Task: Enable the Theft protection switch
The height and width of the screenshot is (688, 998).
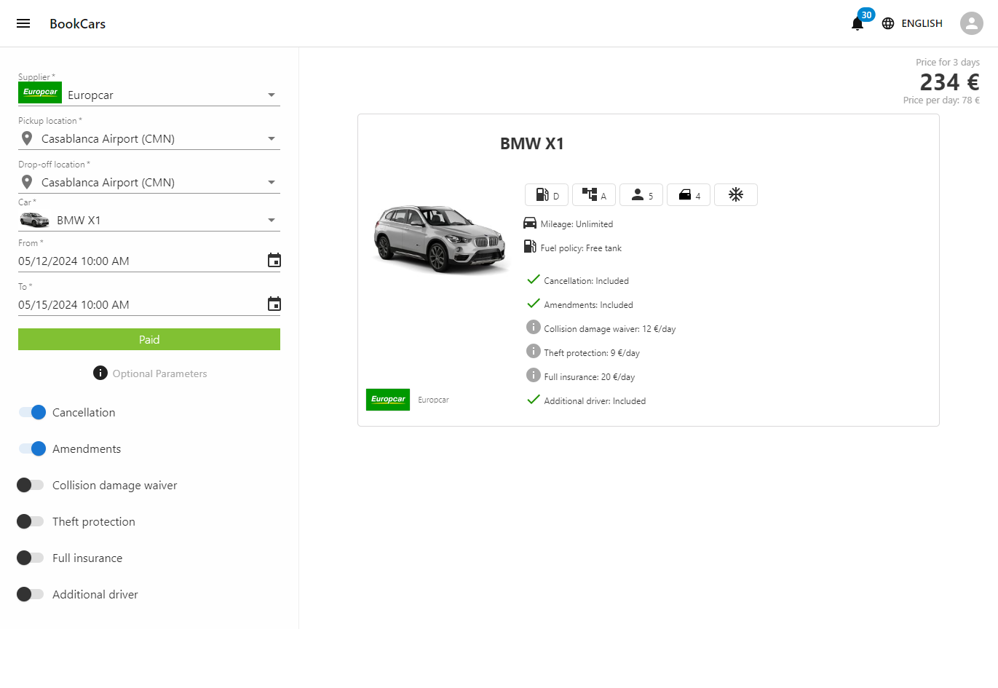Action: coord(31,521)
